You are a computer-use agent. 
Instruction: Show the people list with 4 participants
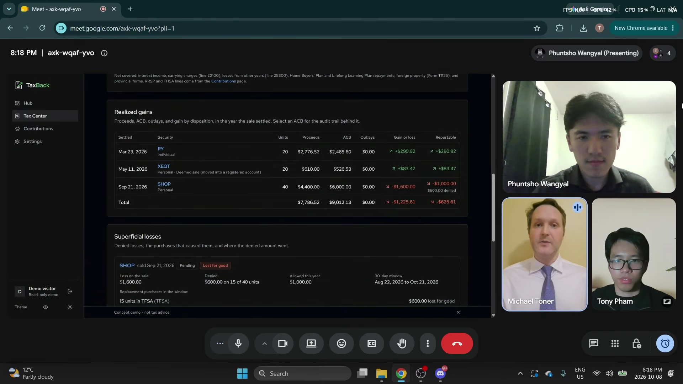(x=662, y=53)
